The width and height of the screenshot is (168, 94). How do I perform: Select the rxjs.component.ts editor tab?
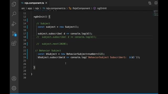point(34,3)
